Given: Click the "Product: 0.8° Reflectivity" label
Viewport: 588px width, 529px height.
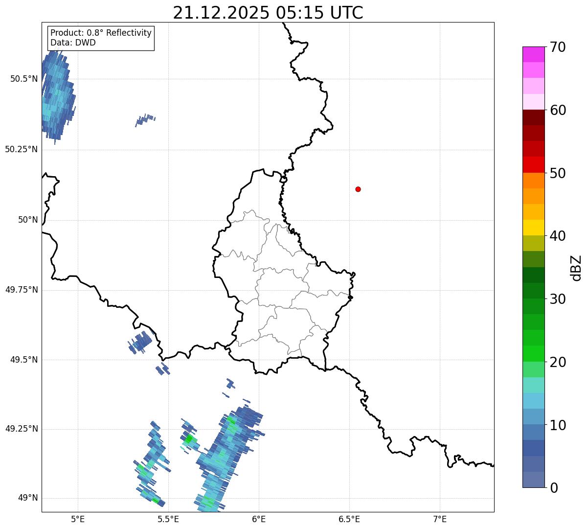Looking at the screenshot, I should pos(101,33).
